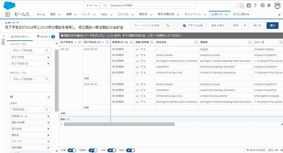Viewport: 283px width, 153px height.
Task: Open the 商談 navigation tab
Action: [x=53, y=14]
